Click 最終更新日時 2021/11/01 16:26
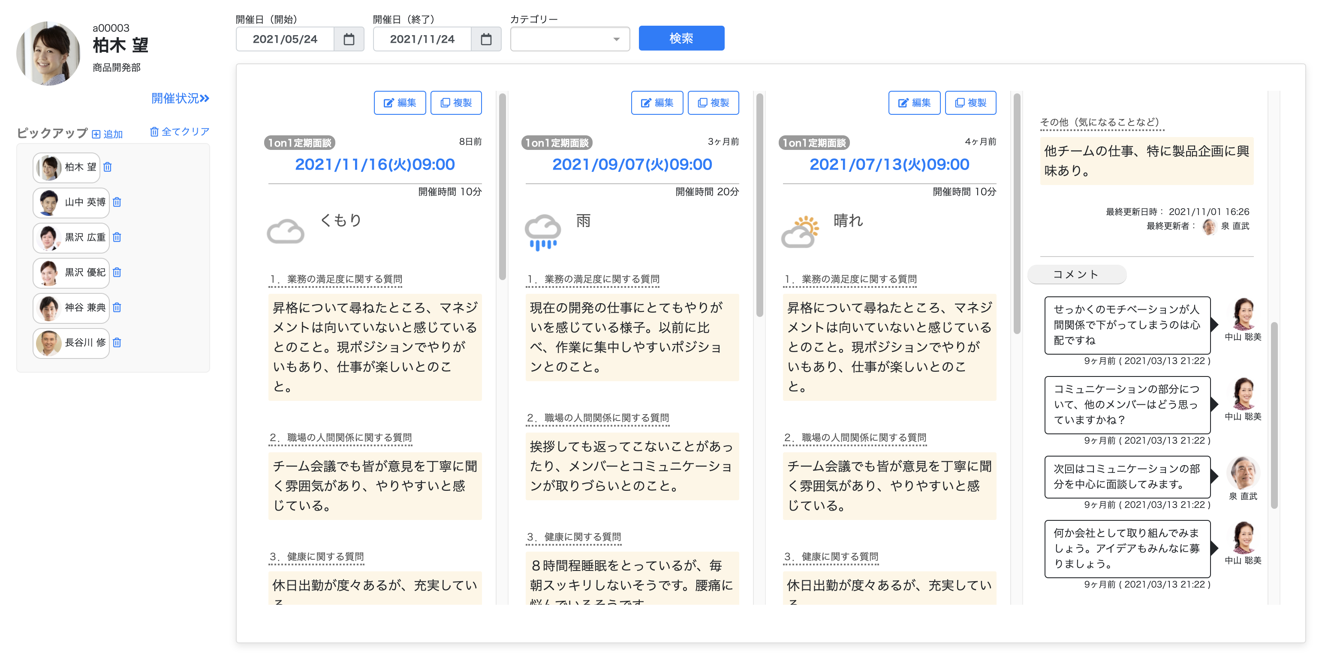 1177,212
